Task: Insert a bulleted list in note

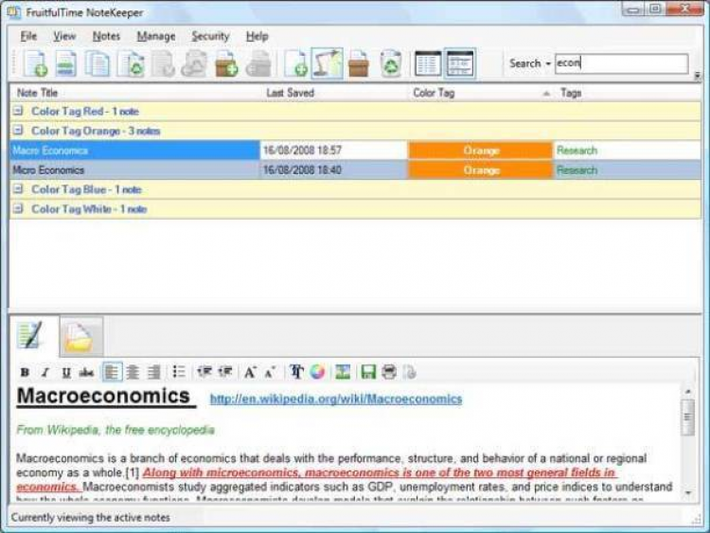Action: coord(178,372)
